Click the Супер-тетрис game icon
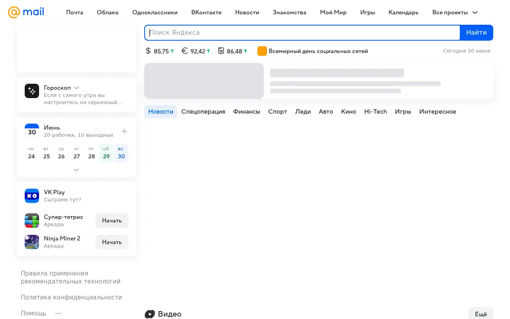 [x=32, y=221]
